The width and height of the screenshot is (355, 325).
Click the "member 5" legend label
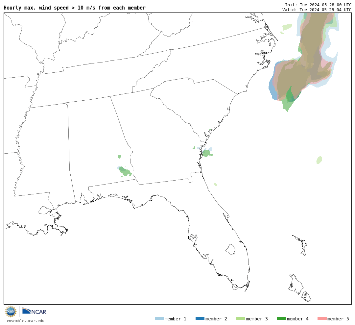click(x=338, y=319)
